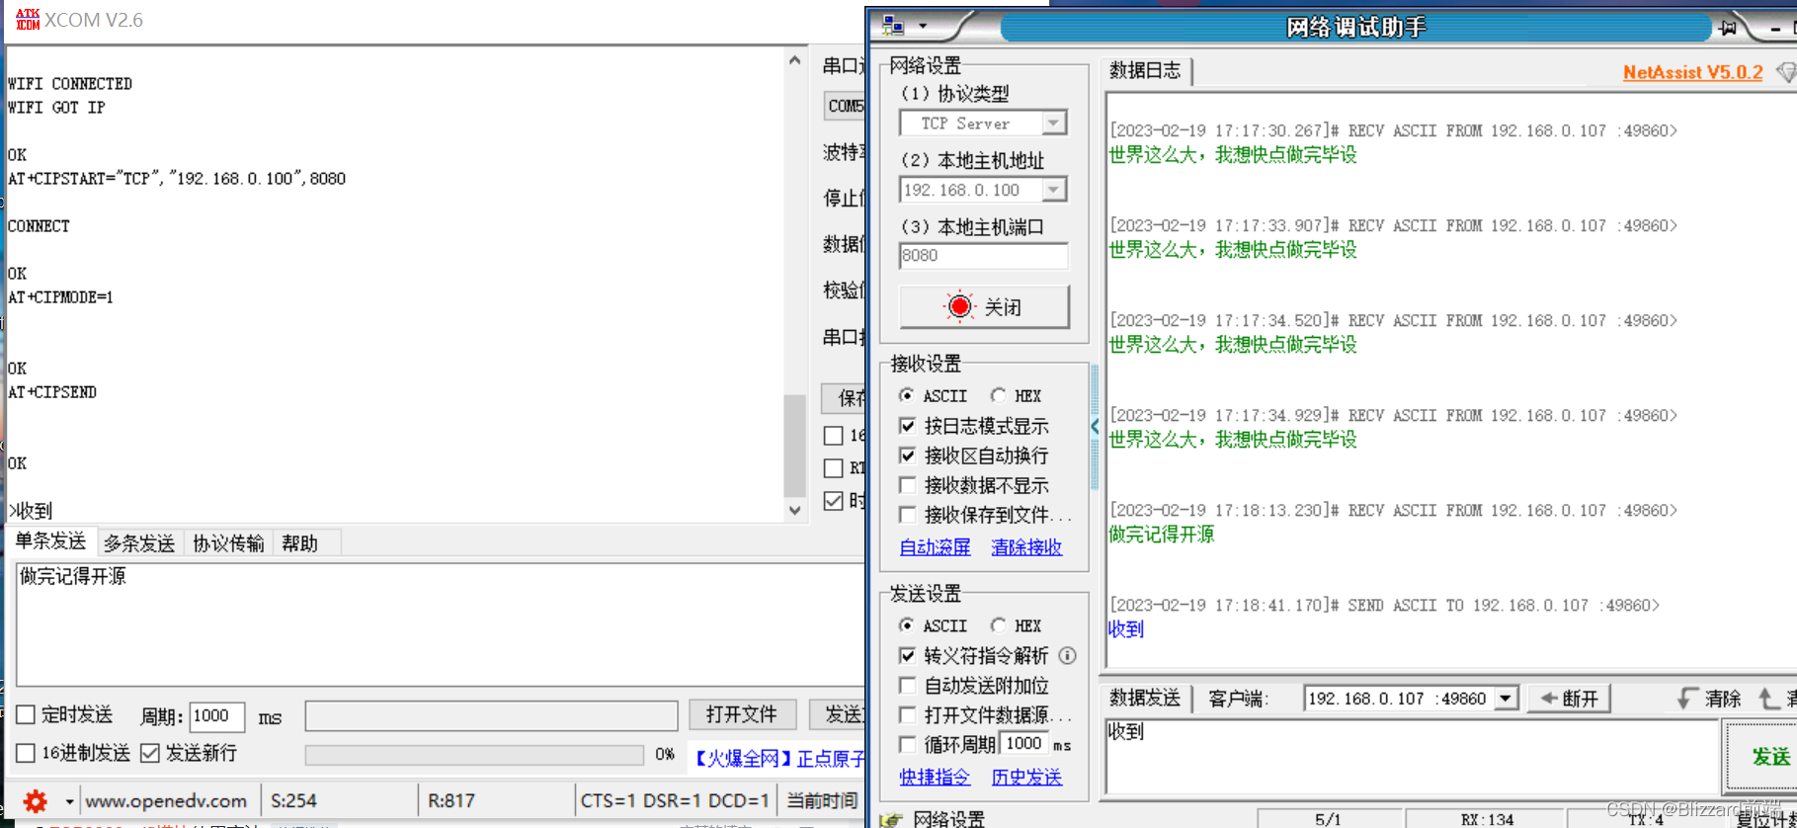Open the 快捷指令 link

(x=935, y=778)
